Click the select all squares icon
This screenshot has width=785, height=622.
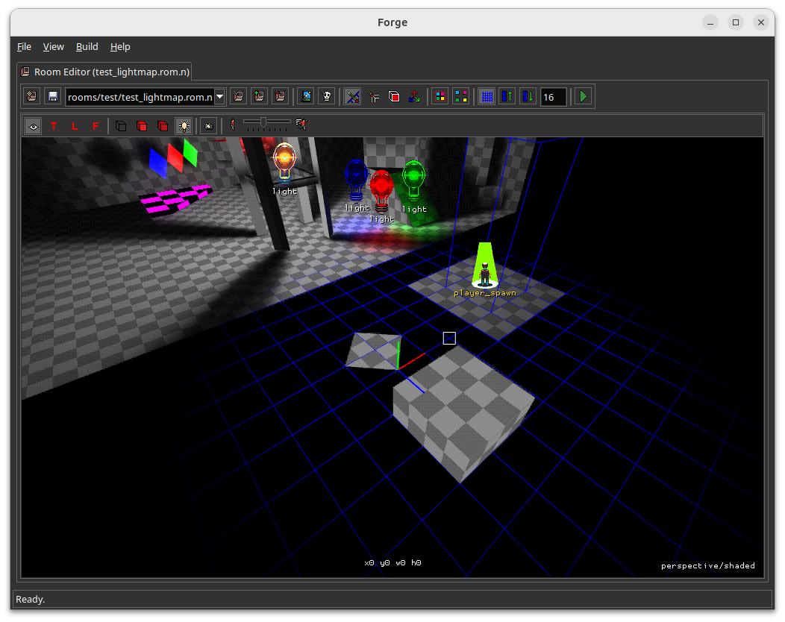pyautogui.click(x=440, y=96)
